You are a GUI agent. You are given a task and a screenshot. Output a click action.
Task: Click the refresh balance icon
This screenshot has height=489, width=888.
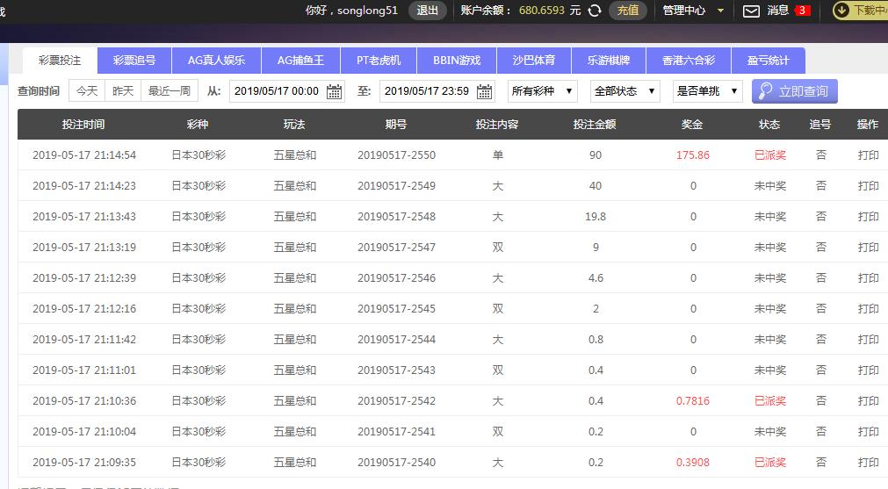(595, 11)
